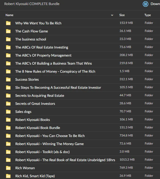160x179 pixels.
Task: Open folder icon for The business school
Action: click(8, 39)
